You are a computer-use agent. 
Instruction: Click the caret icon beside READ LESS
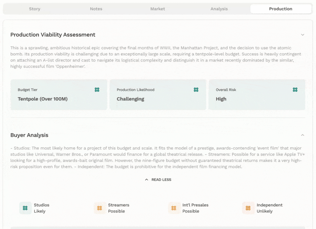coord(146,180)
